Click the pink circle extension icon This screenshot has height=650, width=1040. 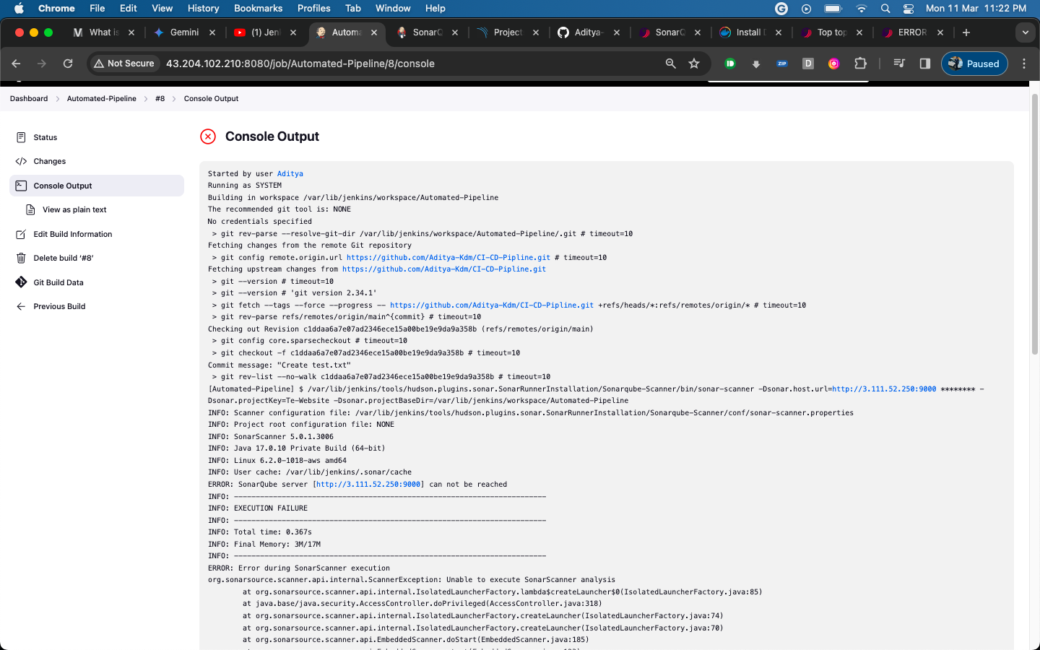834,64
